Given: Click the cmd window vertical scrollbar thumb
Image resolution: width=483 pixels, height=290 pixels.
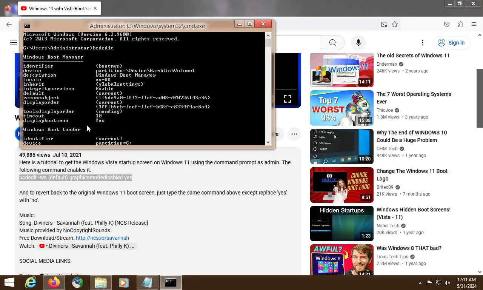Looking at the screenshot, I should pyautogui.click(x=268, y=43).
